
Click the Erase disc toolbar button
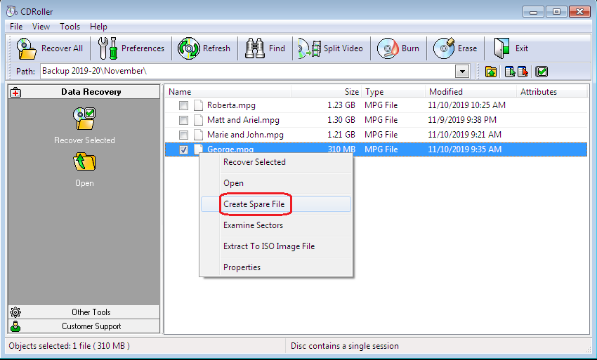pos(455,48)
